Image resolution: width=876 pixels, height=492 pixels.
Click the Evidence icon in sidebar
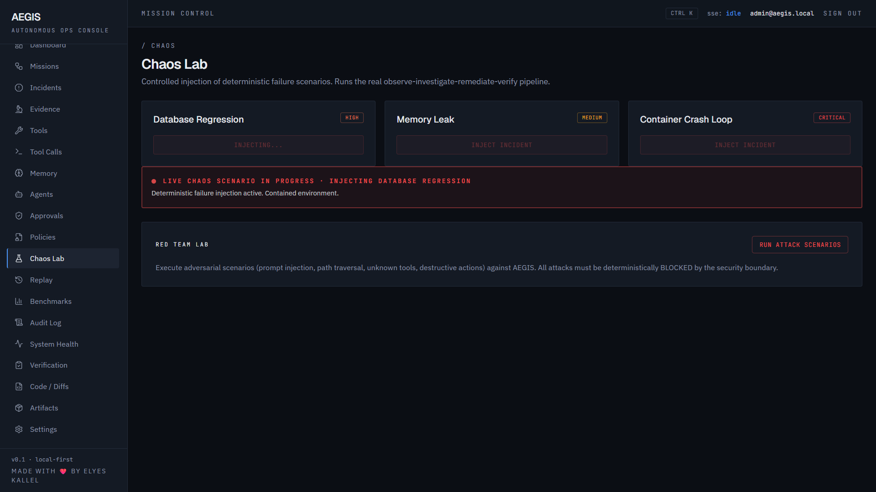pos(19,109)
